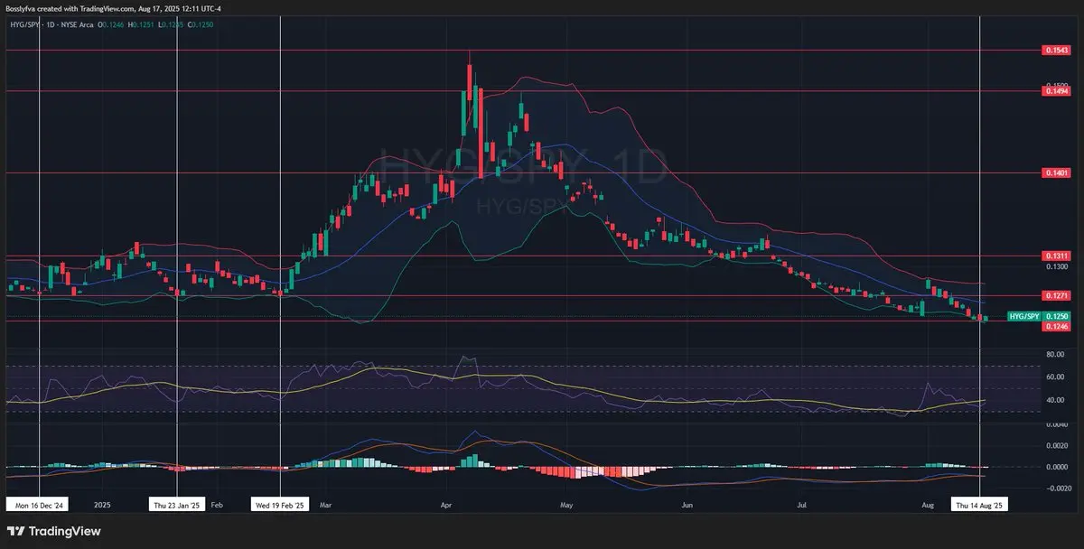
Task: Click the 2025 time axis label
Action: 101,506
